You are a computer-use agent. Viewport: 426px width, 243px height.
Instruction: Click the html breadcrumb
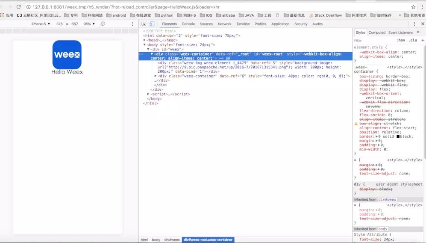144,240
